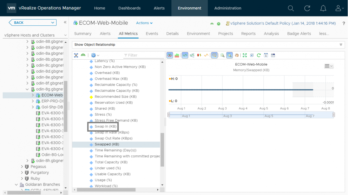
Task: Open the notifications bell
Action: click(323, 8)
